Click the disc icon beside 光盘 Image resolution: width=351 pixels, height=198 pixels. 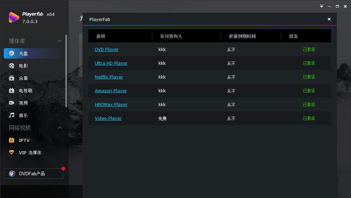coord(12,53)
